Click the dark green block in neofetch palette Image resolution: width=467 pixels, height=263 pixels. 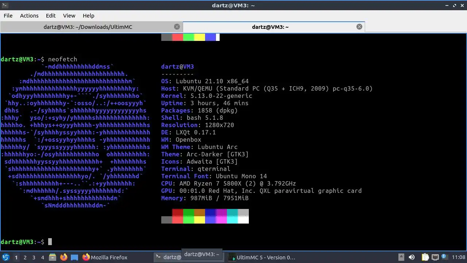pos(189,213)
